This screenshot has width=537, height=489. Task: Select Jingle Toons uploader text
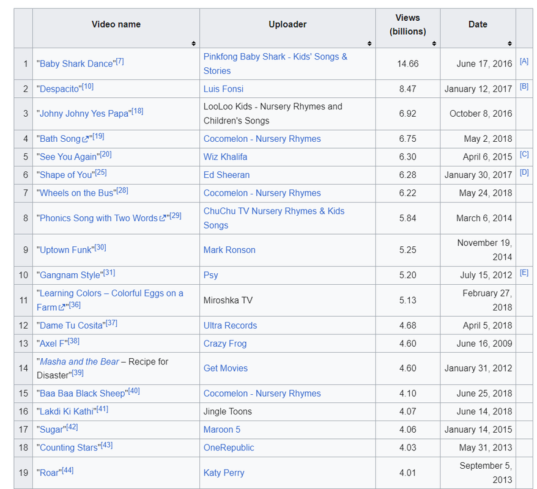click(228, 411)
